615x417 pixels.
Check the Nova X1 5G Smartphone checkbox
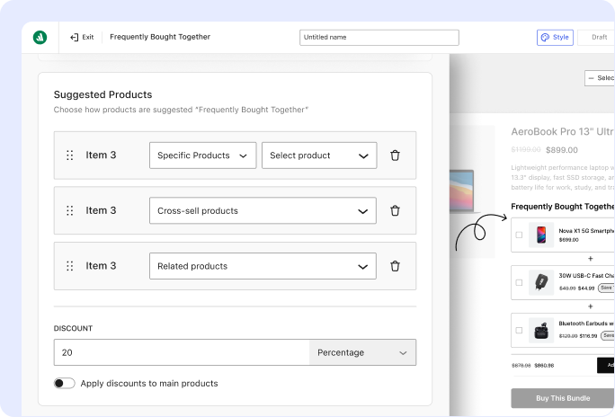[x=519, y=235]
